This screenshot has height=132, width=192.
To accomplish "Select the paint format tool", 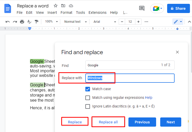I will (x=36, y=22).
